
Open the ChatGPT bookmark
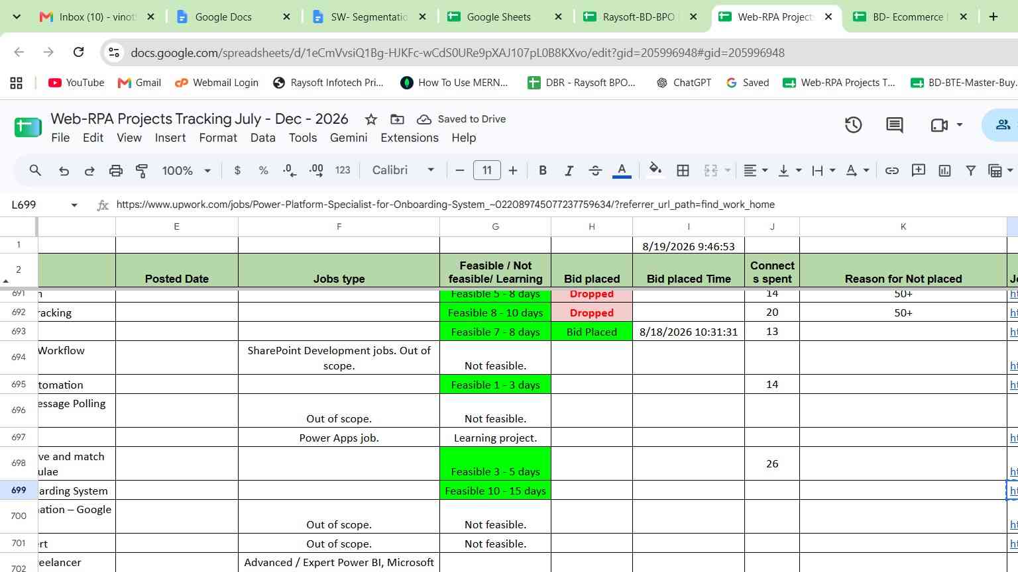(683, 83)
